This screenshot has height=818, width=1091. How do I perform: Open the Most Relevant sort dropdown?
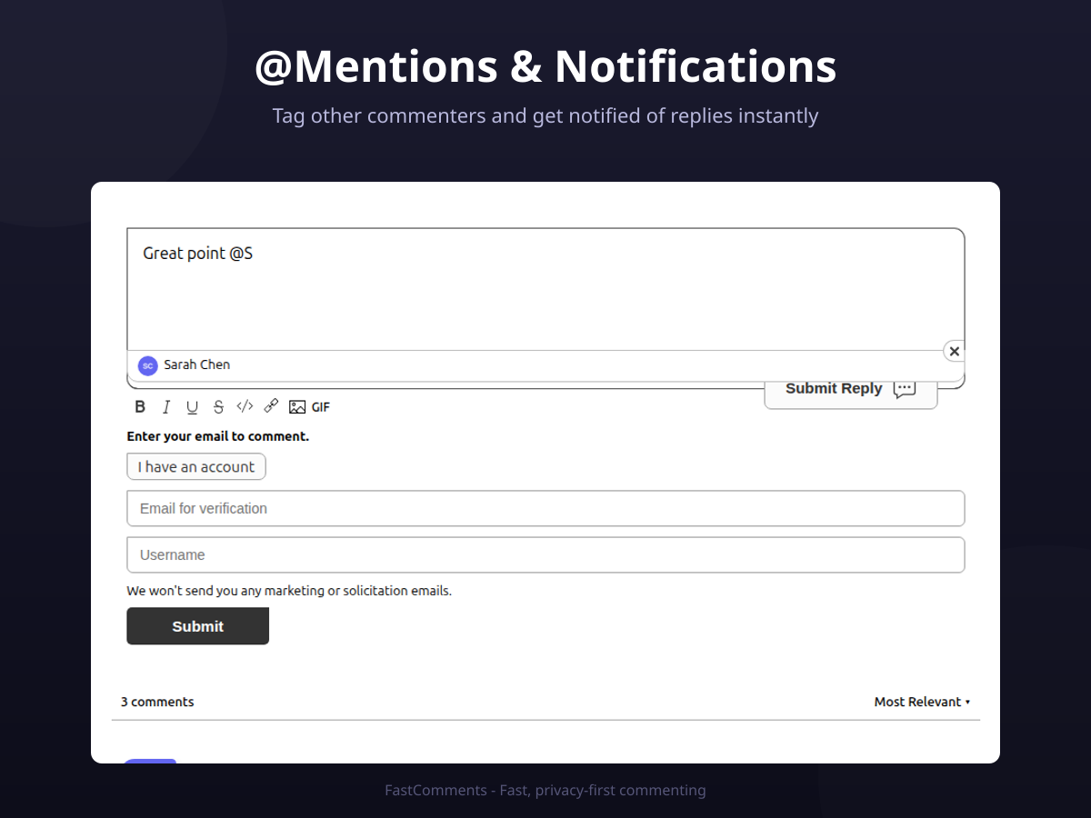click(x=922, y=702)
